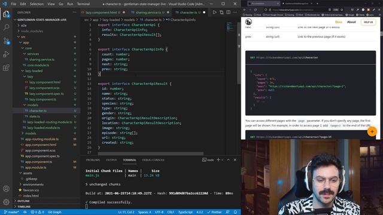Click the HELP US button

[x=369, y=22]
